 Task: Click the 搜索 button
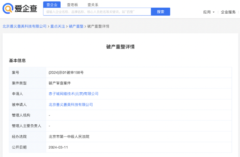pyautogui.click(x=160, y=12)
